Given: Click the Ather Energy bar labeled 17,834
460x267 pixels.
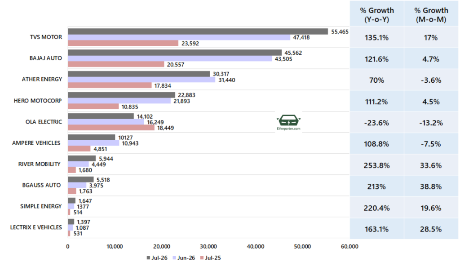Looking at the screenshot, I should [110, 85].
